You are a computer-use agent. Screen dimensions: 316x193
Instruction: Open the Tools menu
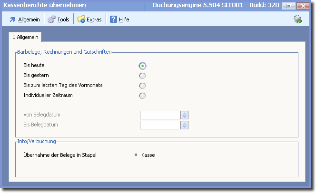[63, 19]
